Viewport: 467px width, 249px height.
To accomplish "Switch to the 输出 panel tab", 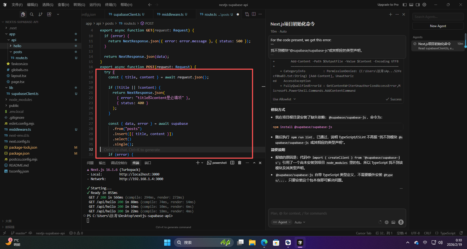I will 102,163.
